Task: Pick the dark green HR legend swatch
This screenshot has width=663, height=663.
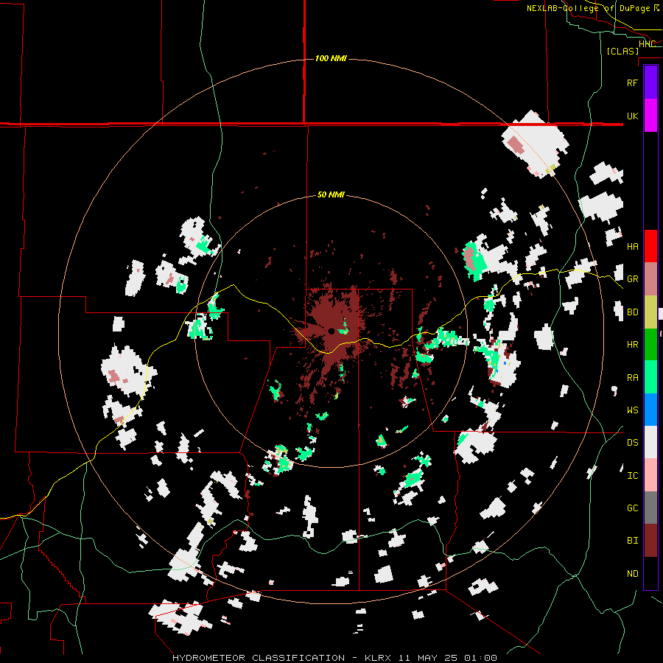Action: [650, 344]
